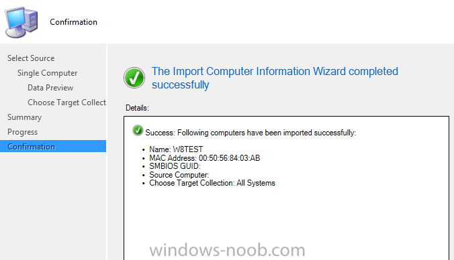The width and height of the screenshot is (454, 260).
Task: Select the Progress step in sidebar
Action: (x=23, y=132)
